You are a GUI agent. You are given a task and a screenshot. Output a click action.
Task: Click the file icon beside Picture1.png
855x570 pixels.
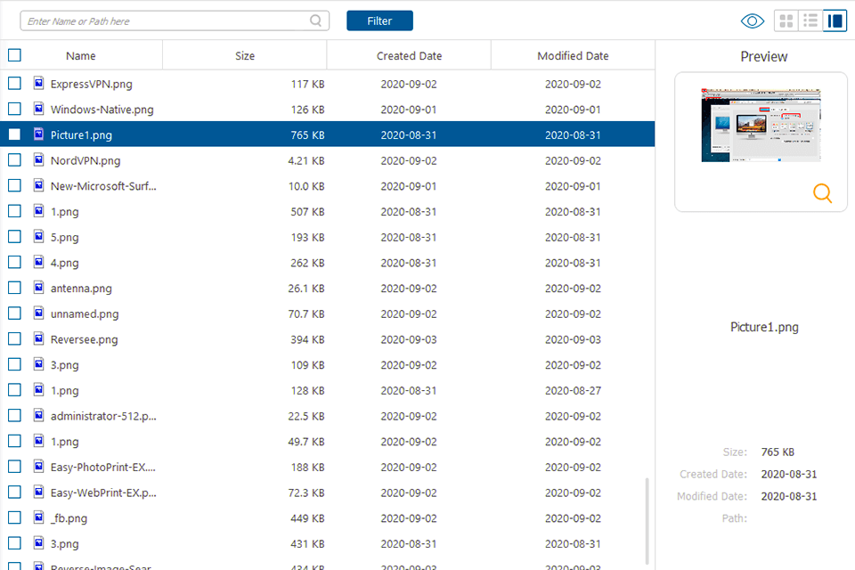click(37, 134)
